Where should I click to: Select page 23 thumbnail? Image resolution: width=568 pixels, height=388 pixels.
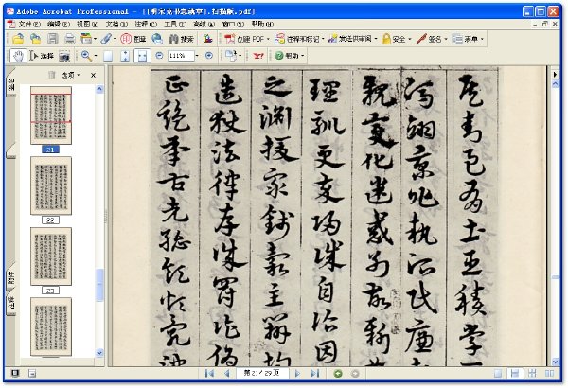(51, 256)
